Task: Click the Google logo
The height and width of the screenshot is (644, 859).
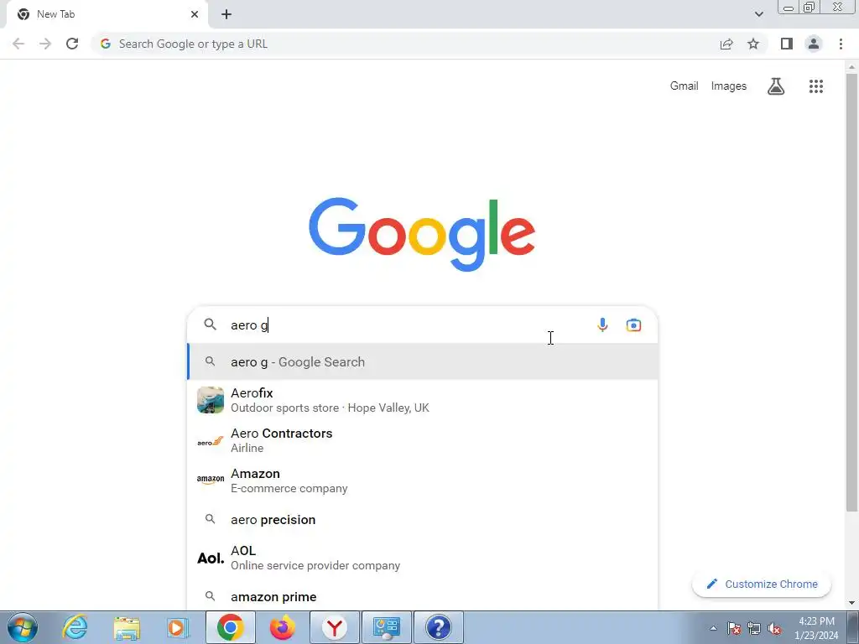Action: tap(422, 235)
